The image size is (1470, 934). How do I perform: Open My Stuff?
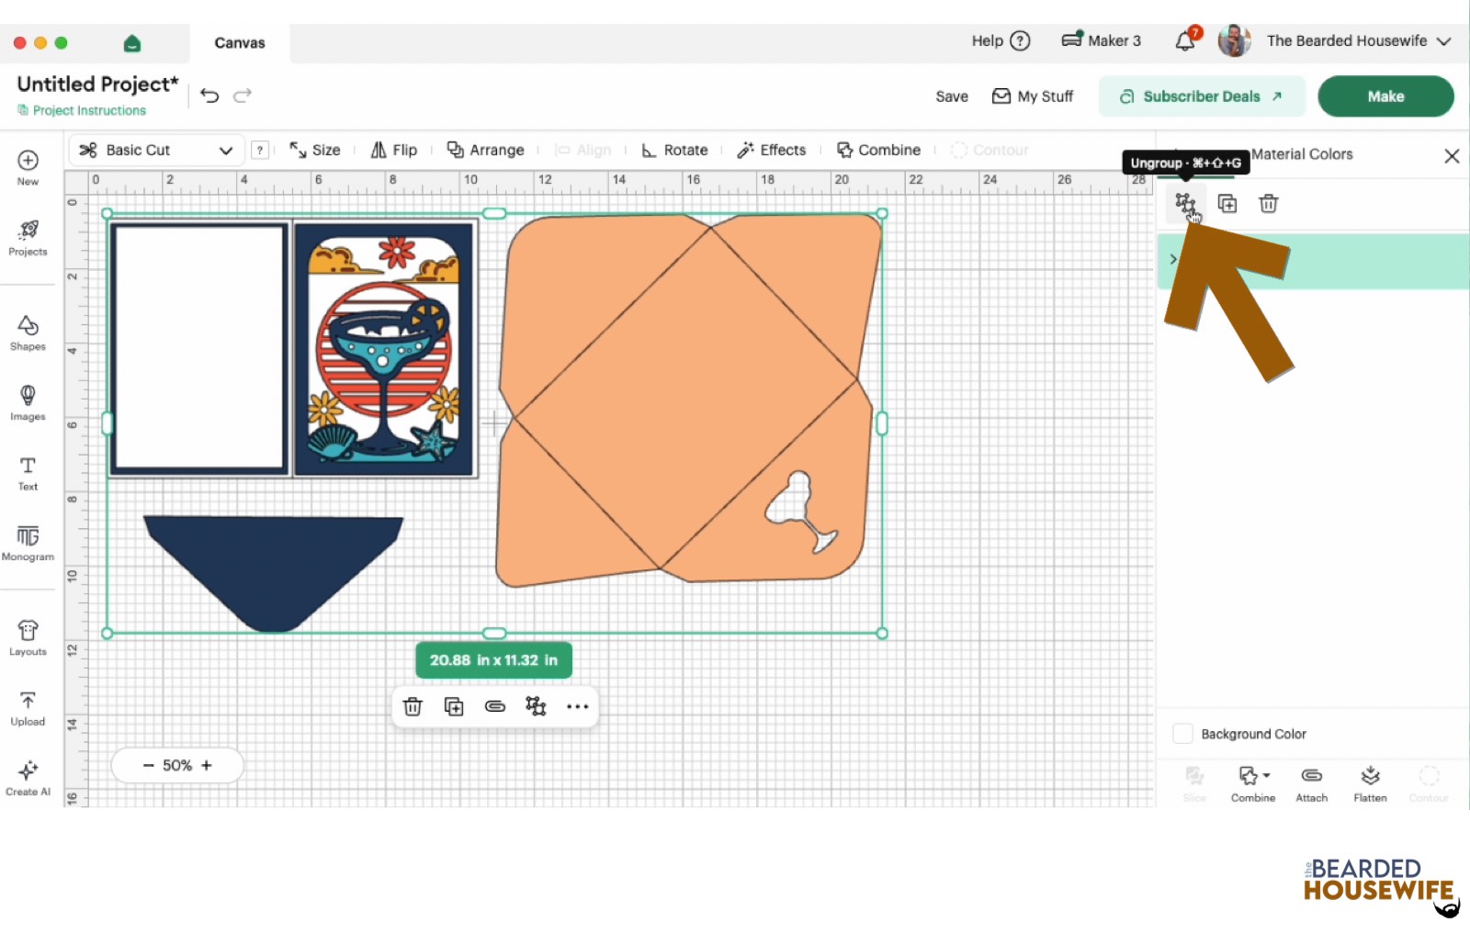[1033, 96]
